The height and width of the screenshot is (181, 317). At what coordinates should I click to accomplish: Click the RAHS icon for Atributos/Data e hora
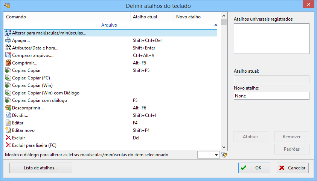click(8, 48)
